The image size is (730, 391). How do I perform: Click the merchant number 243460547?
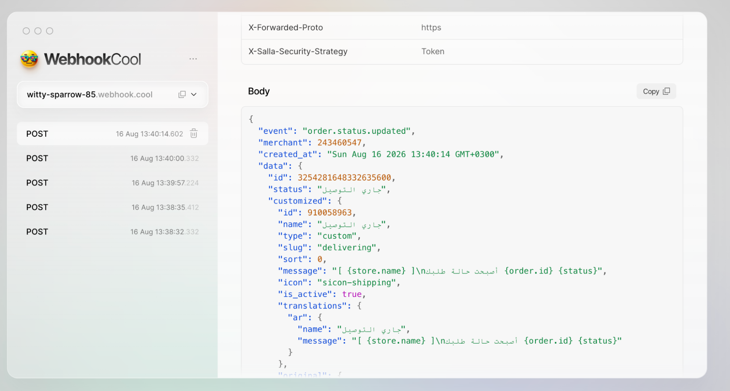pos(339,143)
